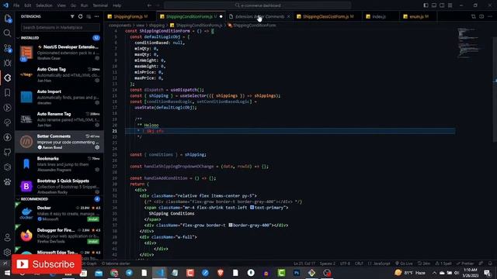Open the Accounts icon in activity bar
This screenshot has height=279, width=497.
7,238
